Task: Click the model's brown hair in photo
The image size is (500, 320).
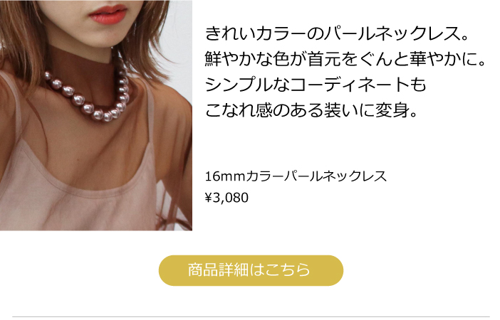Action: [21, 38]
